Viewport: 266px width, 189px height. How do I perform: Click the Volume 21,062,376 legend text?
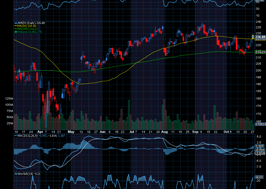click(x=30, y=32)
